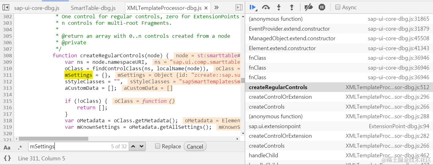Viewport: 433px width, 165px height.
Task: Select first (anonymous function) stack frame
Action: click(339, 19)
